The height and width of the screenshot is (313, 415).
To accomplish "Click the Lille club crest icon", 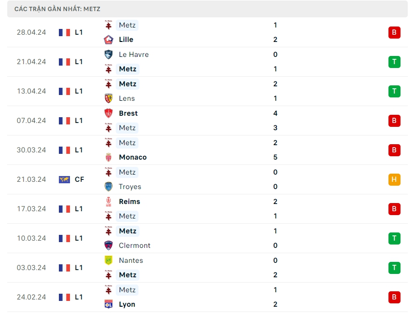I will [109, 40].
